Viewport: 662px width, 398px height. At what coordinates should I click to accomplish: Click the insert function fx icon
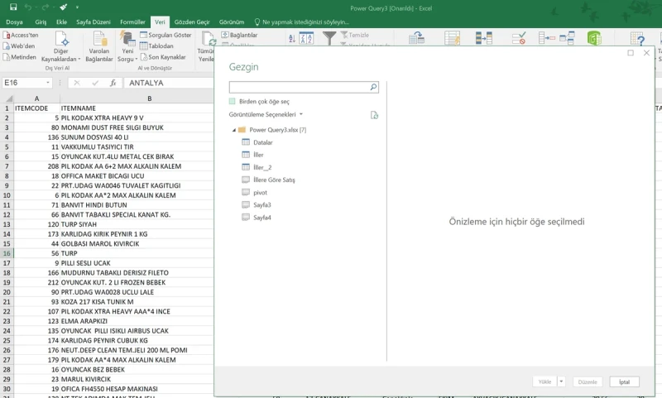[x=113, y=83]
